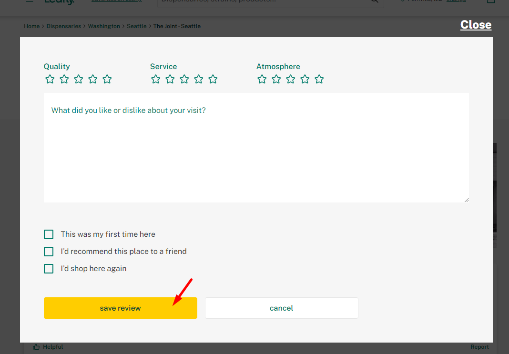Image resolution: width=509 pixels, height=354 pixels.
Task: Rate Service four stars
Action: tap(199, 79)
